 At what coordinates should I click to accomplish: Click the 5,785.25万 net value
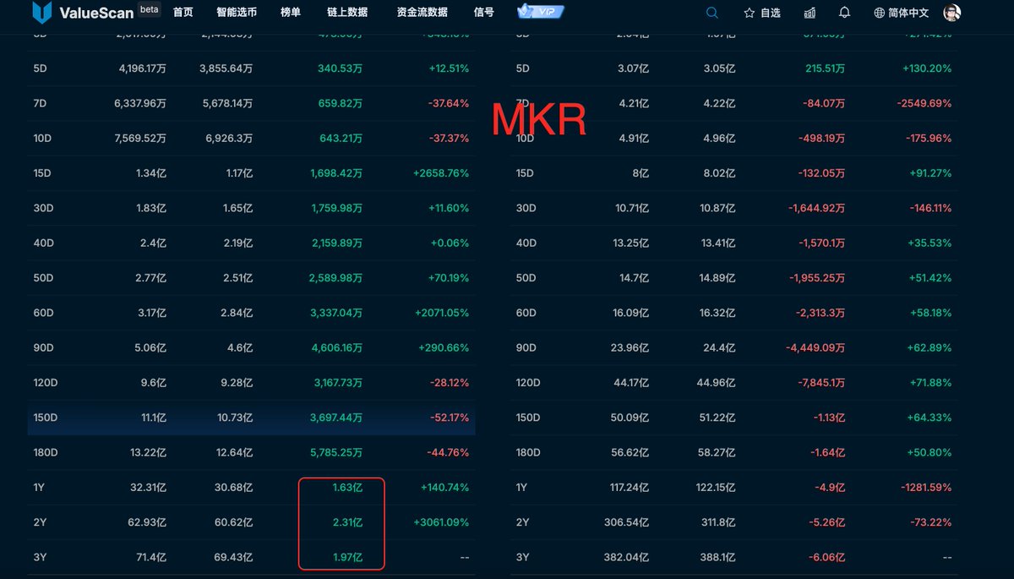337,452
